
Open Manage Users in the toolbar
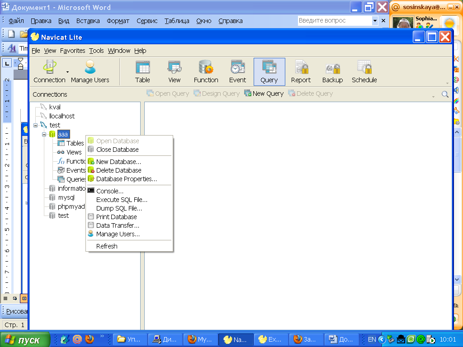(90, 72)
